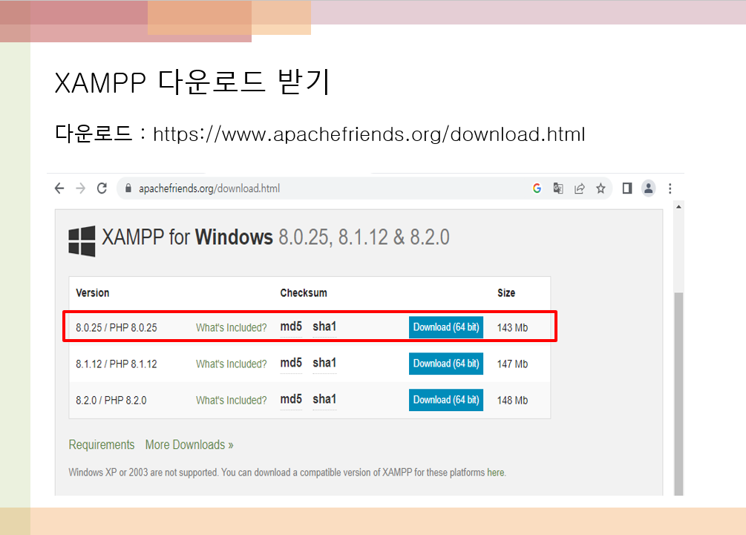Click the 8.2.0 / PHP 8.2.0 version text
Image resolution: width=746 pixels, height=535 pixels.
coord(111,401)
